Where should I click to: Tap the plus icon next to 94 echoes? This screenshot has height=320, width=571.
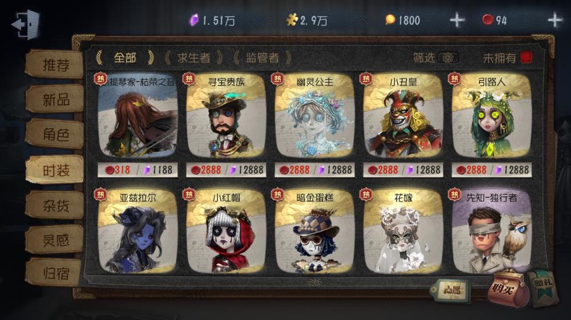[555, 19]
